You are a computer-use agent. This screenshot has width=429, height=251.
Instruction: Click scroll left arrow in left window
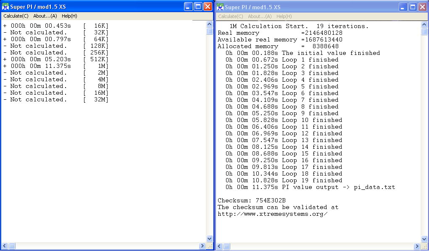[5, 246]
